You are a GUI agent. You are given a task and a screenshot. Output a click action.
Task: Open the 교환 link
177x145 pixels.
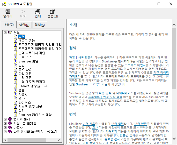(95, 127)
